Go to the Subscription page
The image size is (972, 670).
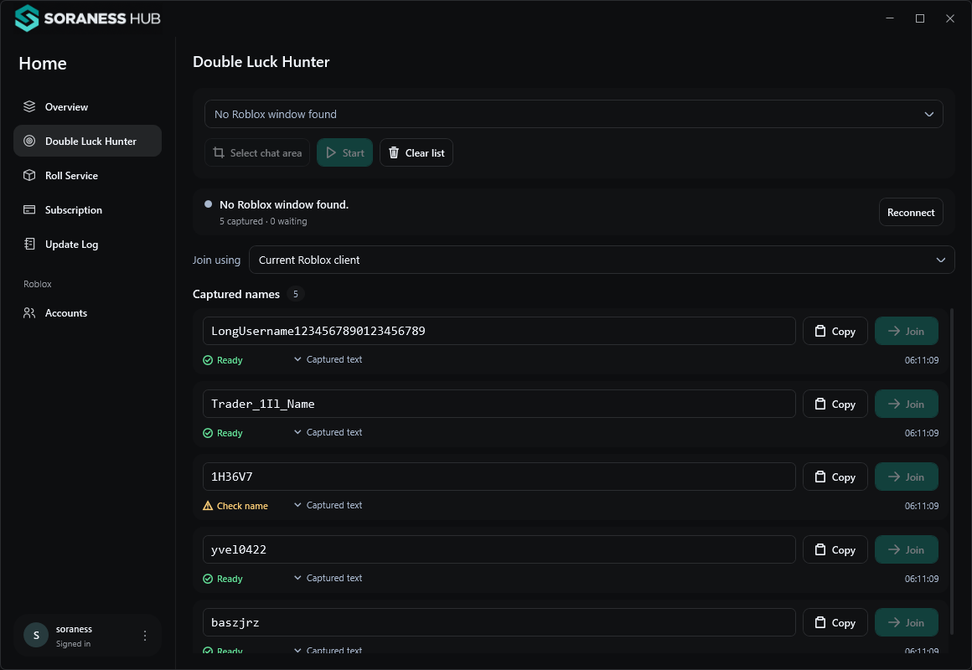pos(87,209)
